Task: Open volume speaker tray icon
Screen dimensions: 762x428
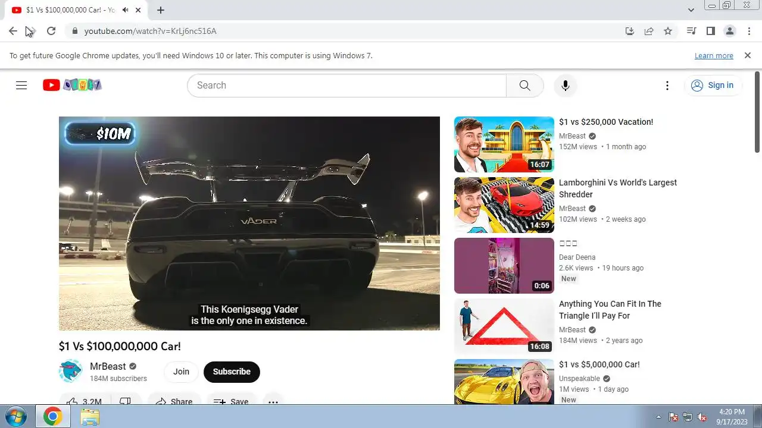Action: click(702, 417)
